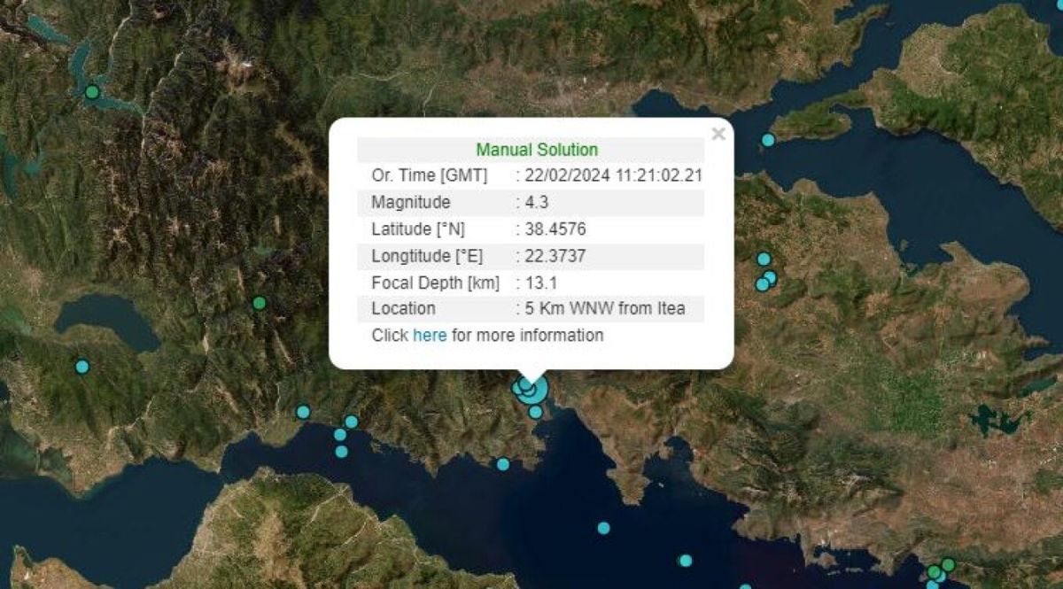Click cyan marker in open gulf below popup
This screenshot has width=1063, height=589.
tap(603, 528)
